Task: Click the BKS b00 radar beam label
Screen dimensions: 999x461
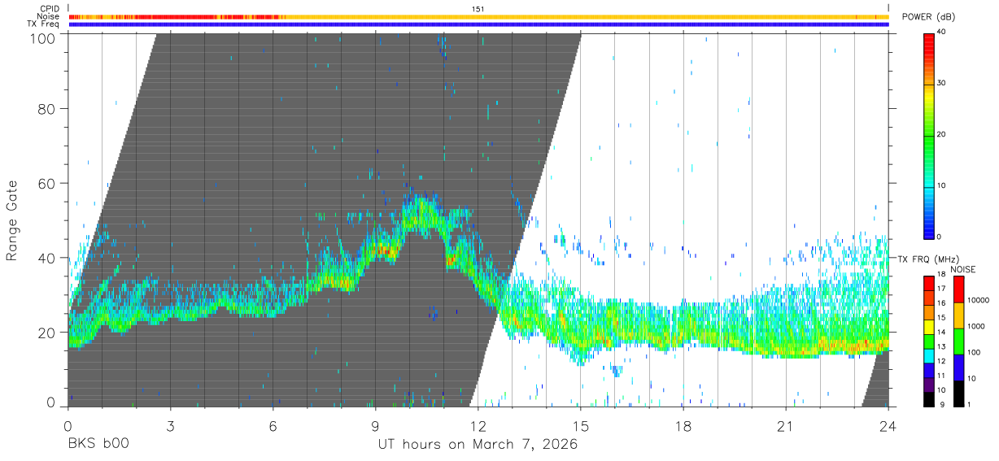Action: tap(98, 445)
